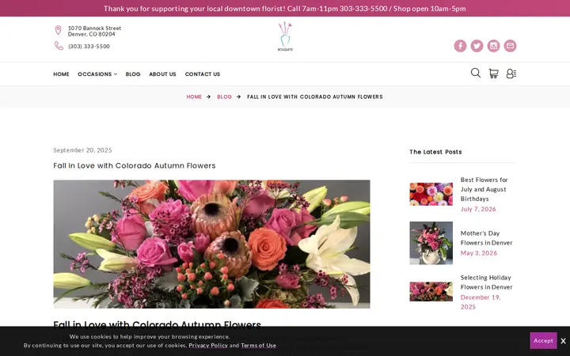Screen dimensions: 570x356
Task: Click the September 20, 2025 date
Action: point(82,150)
